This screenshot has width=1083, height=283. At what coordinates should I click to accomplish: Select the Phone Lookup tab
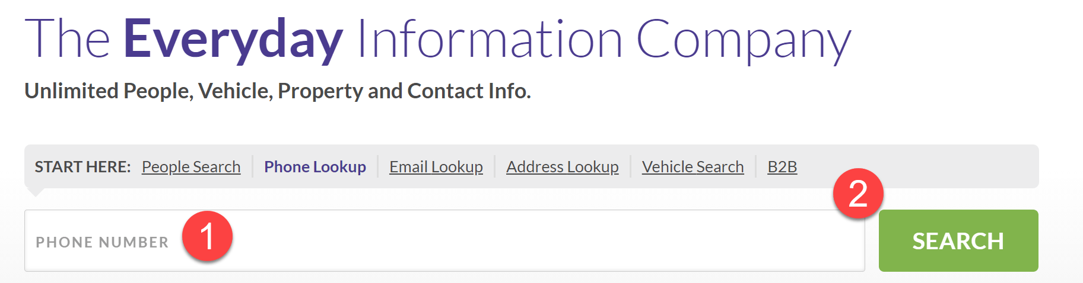[315, 167]
